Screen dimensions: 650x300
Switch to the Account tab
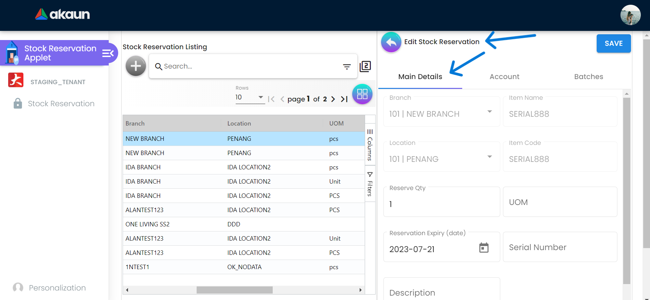(x=504, y=77)
